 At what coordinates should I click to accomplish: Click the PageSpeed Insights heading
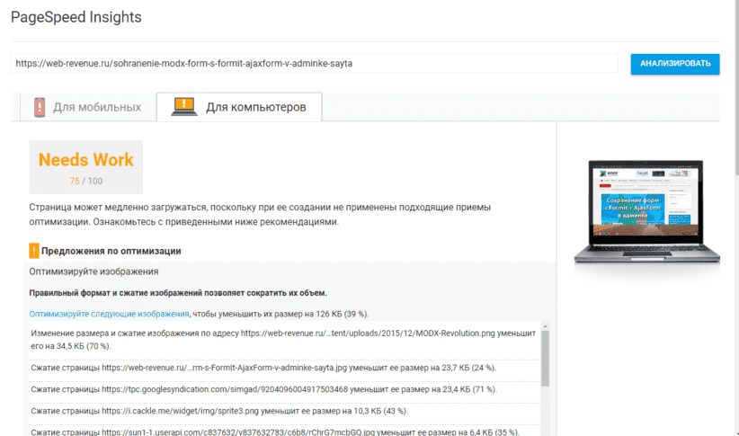click(x=76, y=17)
